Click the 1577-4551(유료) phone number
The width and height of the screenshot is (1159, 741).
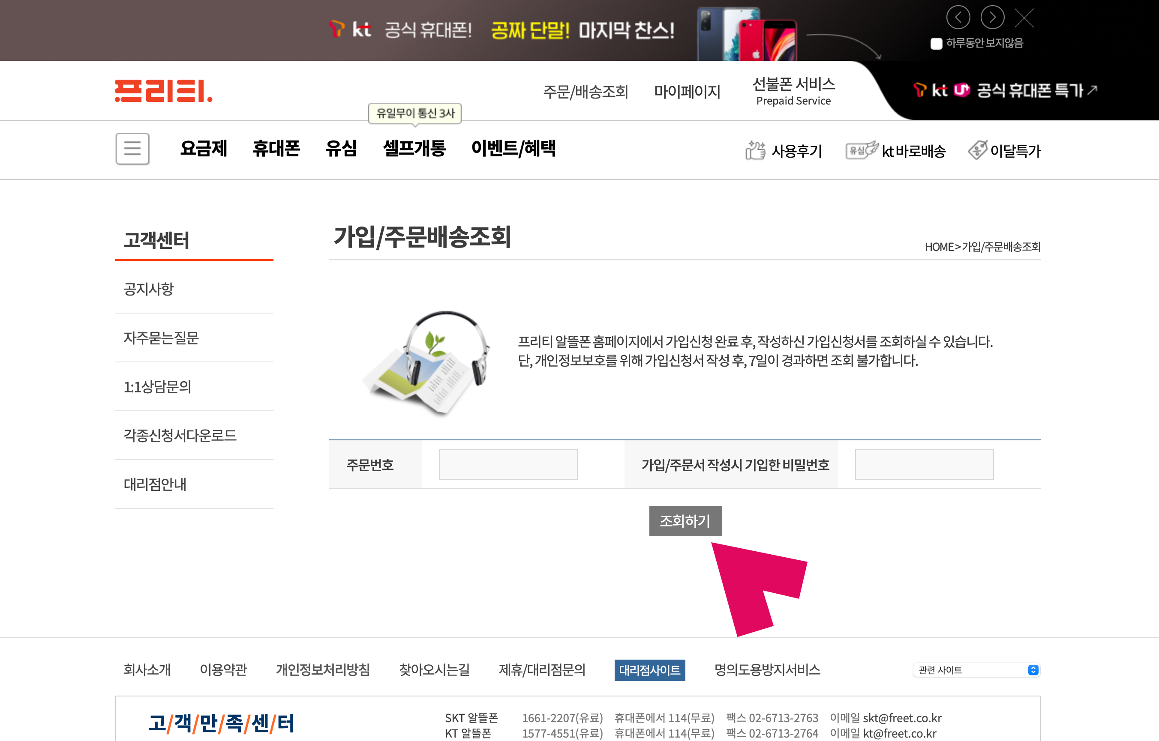[562, 733]
